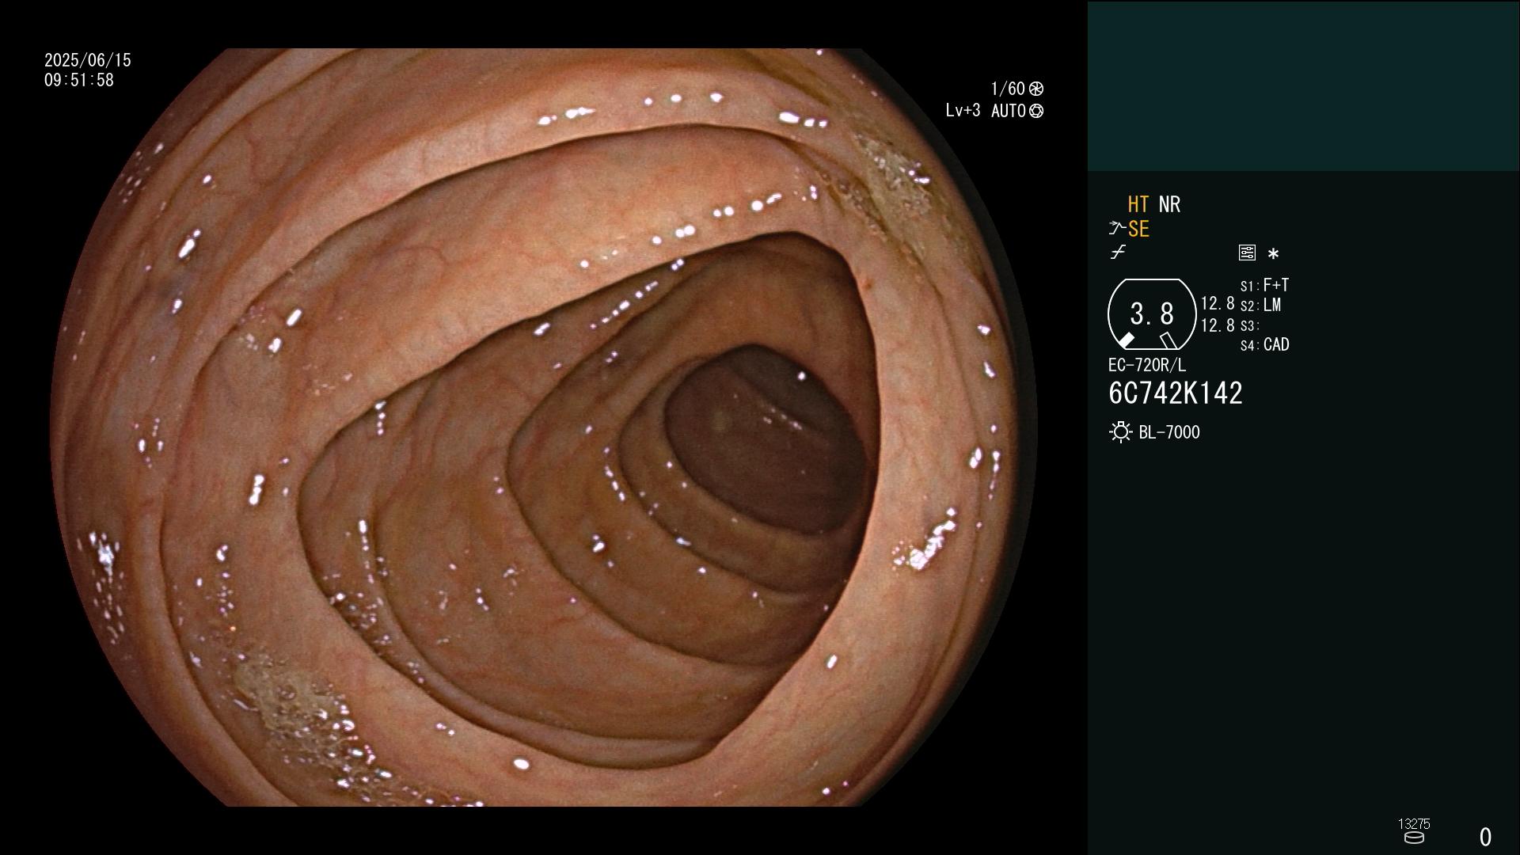The width and height of the screenshot is (1520, 855).
Task: Click the lower 12.8 value beside S3
Action: coord(1218,325)
